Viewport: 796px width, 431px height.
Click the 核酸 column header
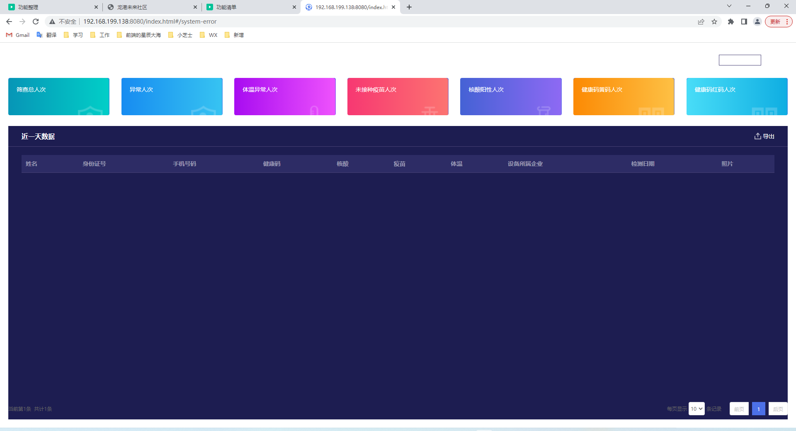point(342,164)
